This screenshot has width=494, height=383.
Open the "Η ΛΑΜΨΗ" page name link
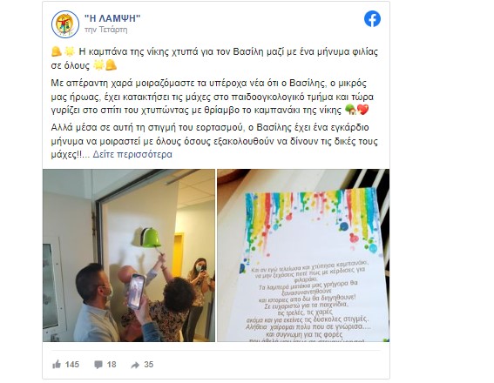coord(112,18)
